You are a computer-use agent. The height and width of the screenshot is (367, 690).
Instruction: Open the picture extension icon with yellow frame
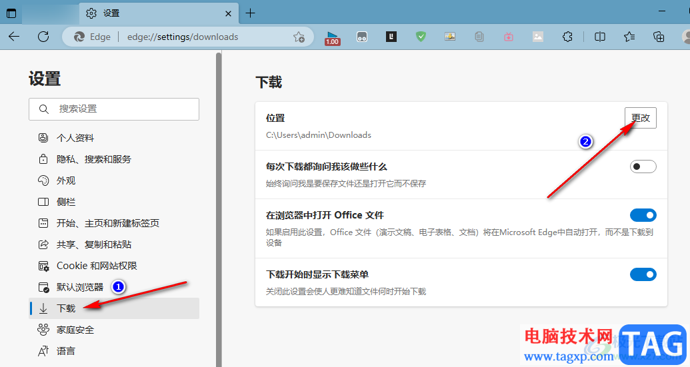pos(450,37)
